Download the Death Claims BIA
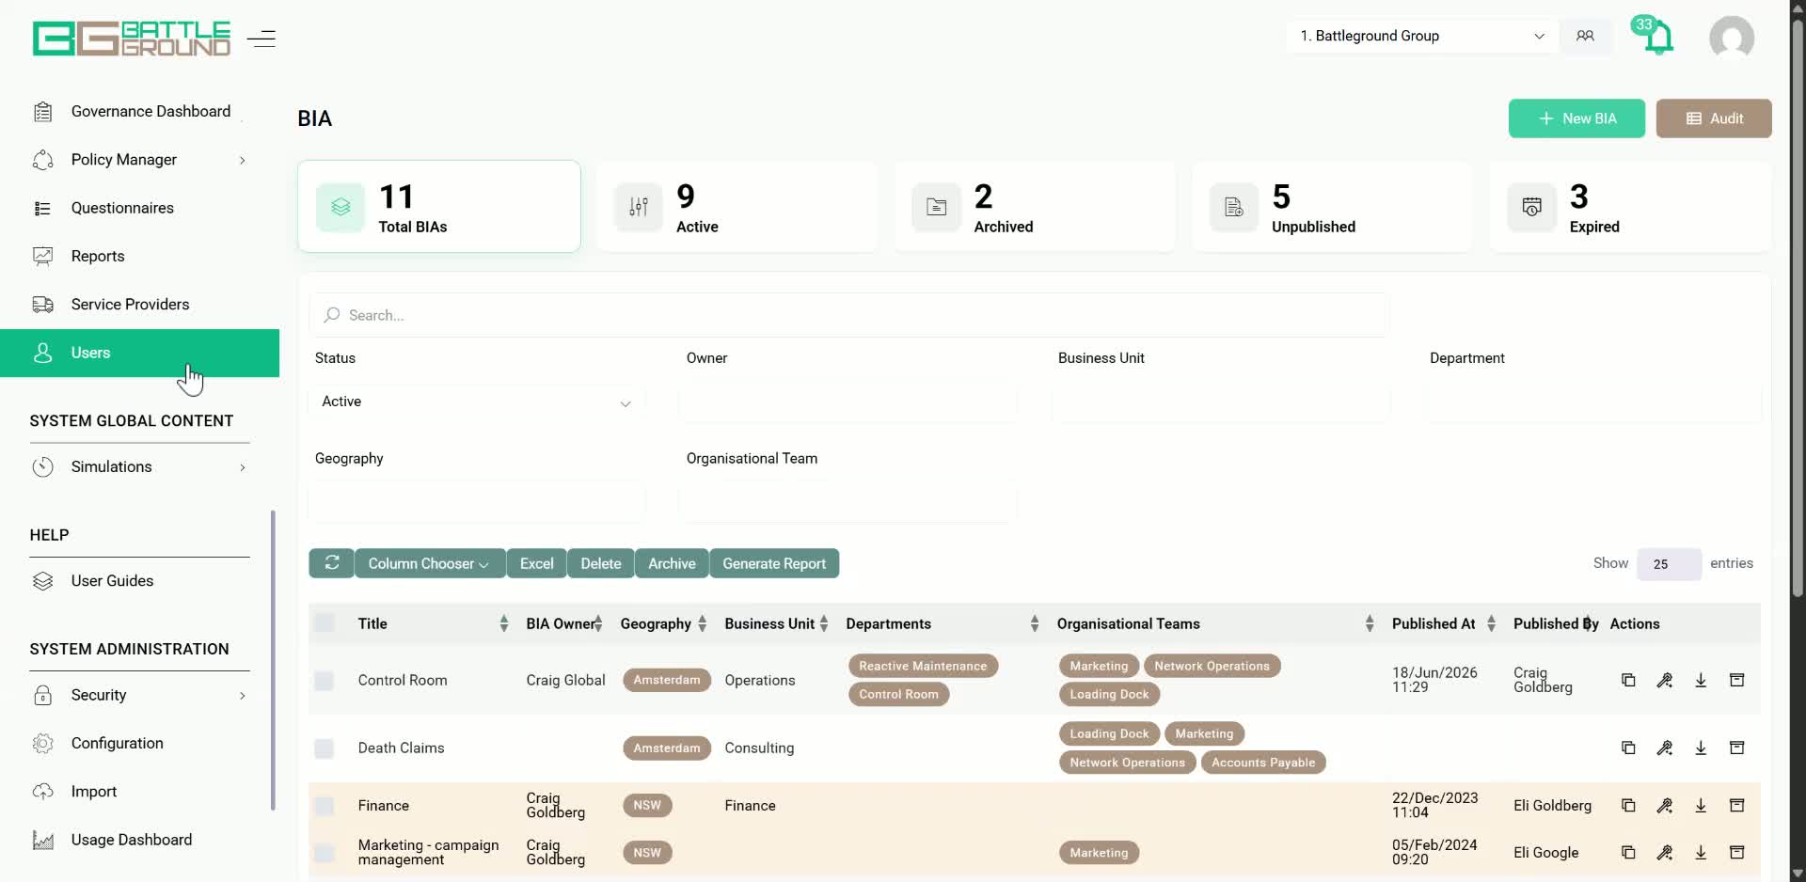Viewport: 1806px width, 882px height. pyautogui.click(x=1701, y=748)
